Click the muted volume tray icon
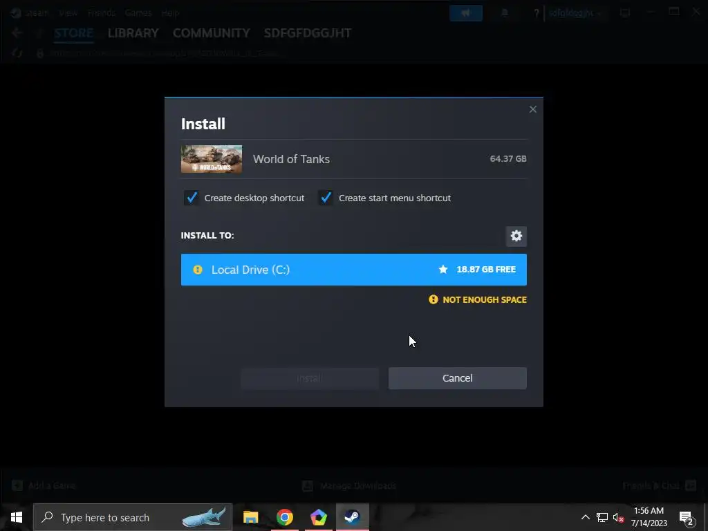The height and width of the screenshot is (531, 708). [618, 517]
